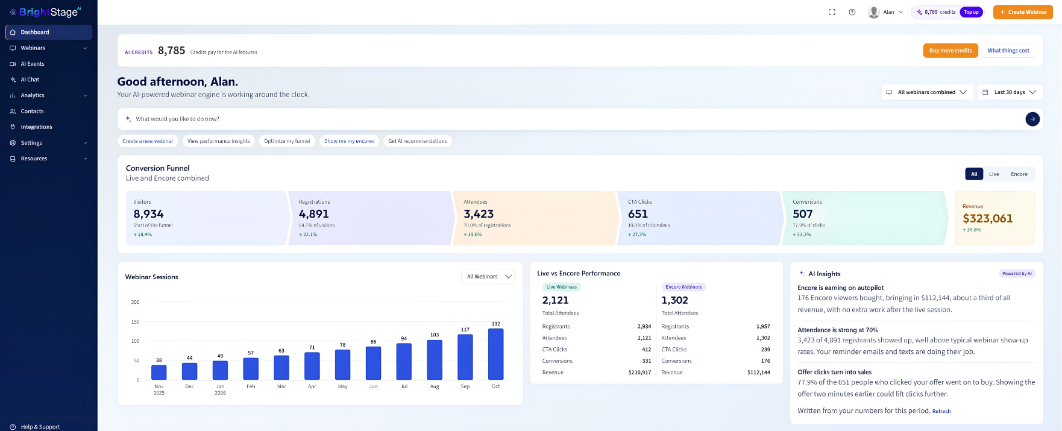Click the Top up button

tap(971, 12)
